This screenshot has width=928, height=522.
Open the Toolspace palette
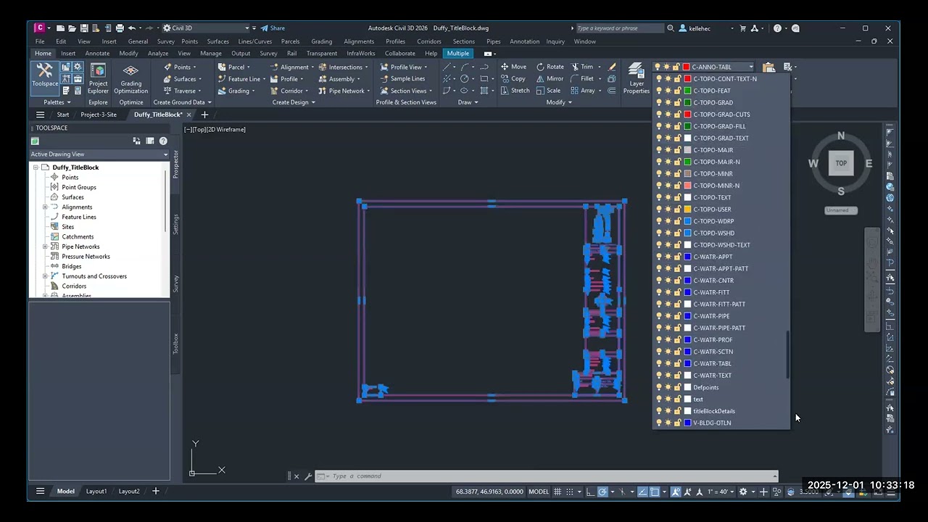[x=44, y=77]
